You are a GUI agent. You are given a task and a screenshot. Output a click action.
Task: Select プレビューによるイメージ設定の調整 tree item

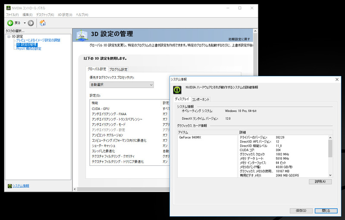pos(38,40)
